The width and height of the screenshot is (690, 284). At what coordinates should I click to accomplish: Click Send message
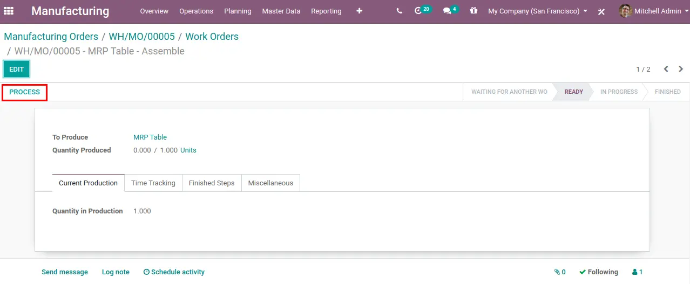(x=65, y=272)
